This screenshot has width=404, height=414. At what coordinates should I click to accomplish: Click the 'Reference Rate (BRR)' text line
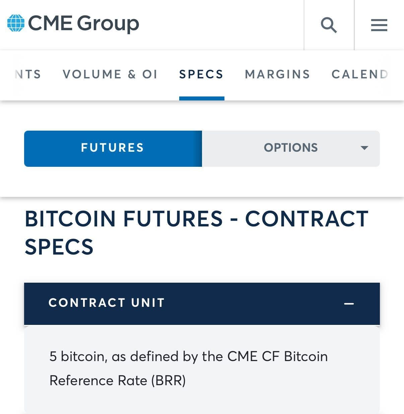click(x=118, y=381)
